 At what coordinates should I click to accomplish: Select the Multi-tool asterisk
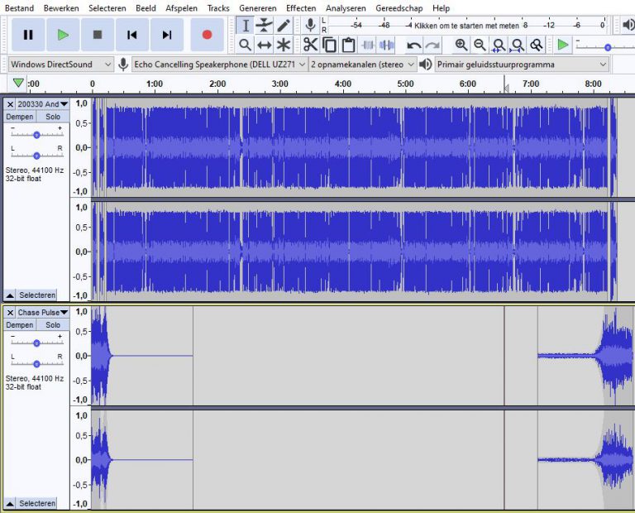click(284, 45)
